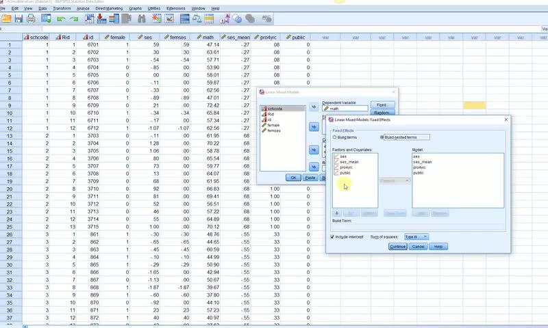Click the Spell check ABC icon

266,18
